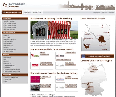Click the CG Catering Guide Hamburg logo
This screenshot has width=116, height=97.
pyautogui.click(x=14, y=5)
